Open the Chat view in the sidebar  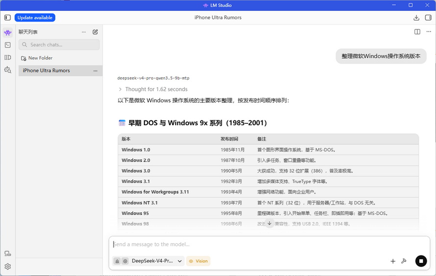point(8,32)
